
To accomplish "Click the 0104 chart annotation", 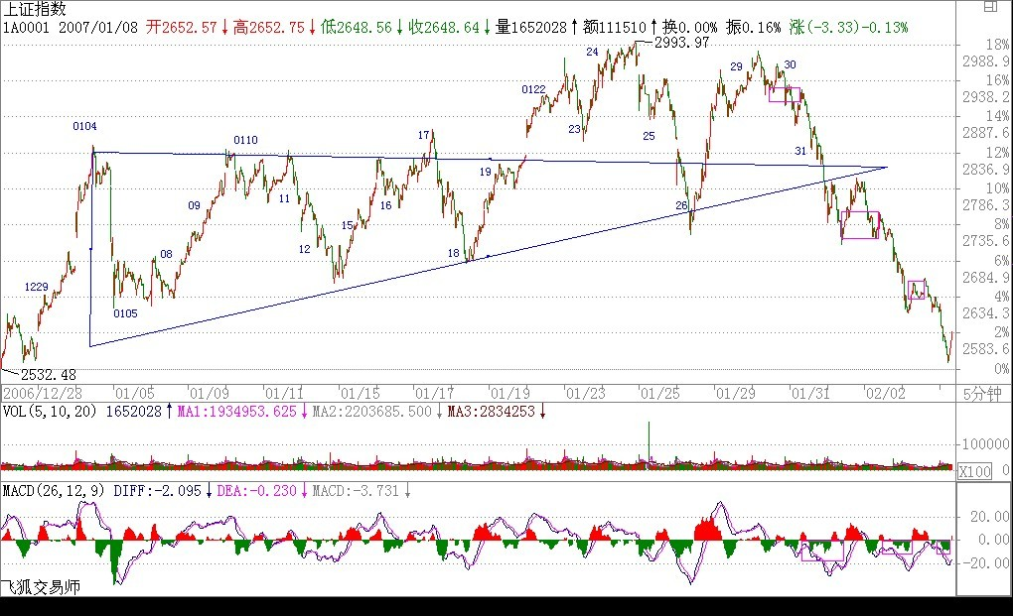I will (84, 126).
